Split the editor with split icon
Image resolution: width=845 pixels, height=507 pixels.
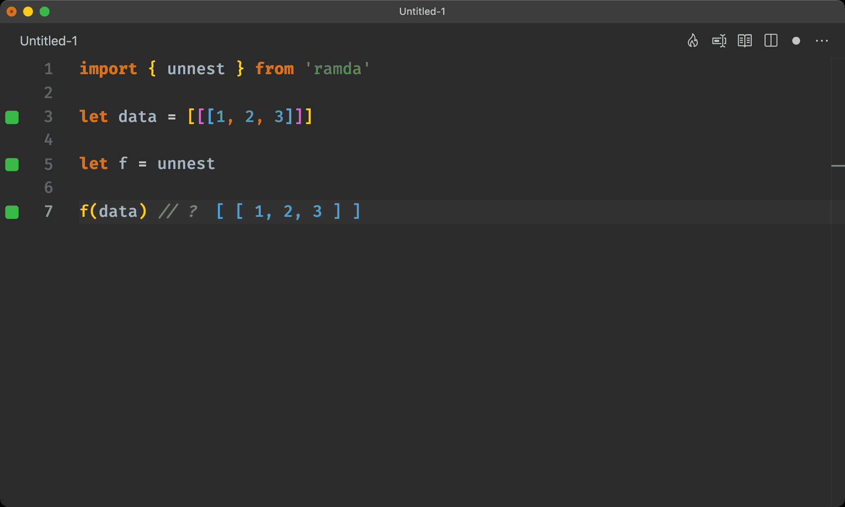(771, 40)
